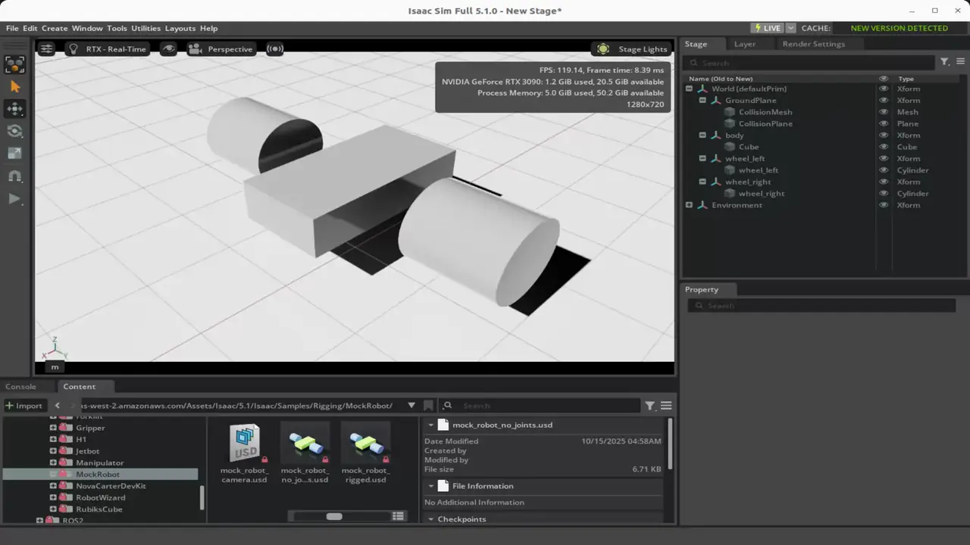
Task: Expand the Environment tree node
Action: click(689, 204)
